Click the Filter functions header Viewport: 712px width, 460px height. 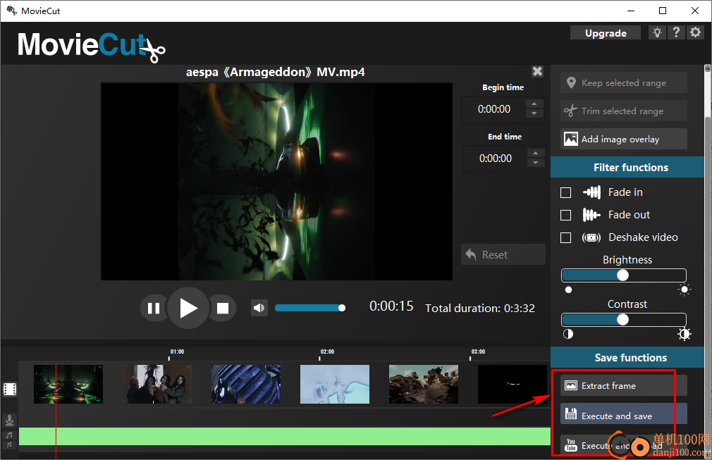point(627,168)
